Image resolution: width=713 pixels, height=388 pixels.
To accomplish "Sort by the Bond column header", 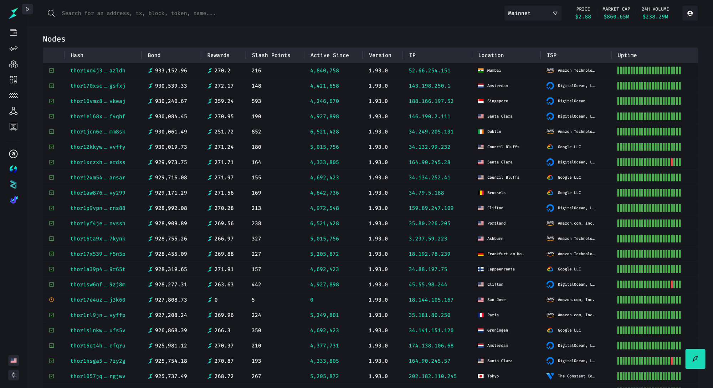I will (154, 55).
